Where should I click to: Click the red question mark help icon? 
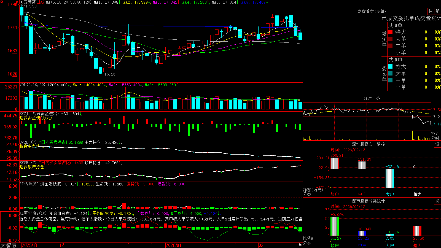click(17, 2)
